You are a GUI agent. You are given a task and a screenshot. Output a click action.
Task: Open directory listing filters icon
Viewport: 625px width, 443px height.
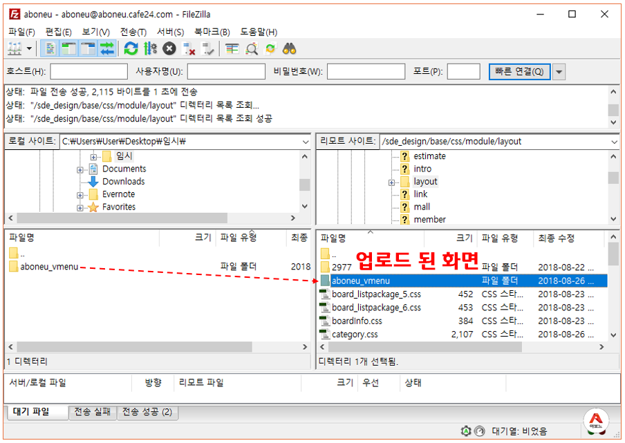(x=232, y=49)
